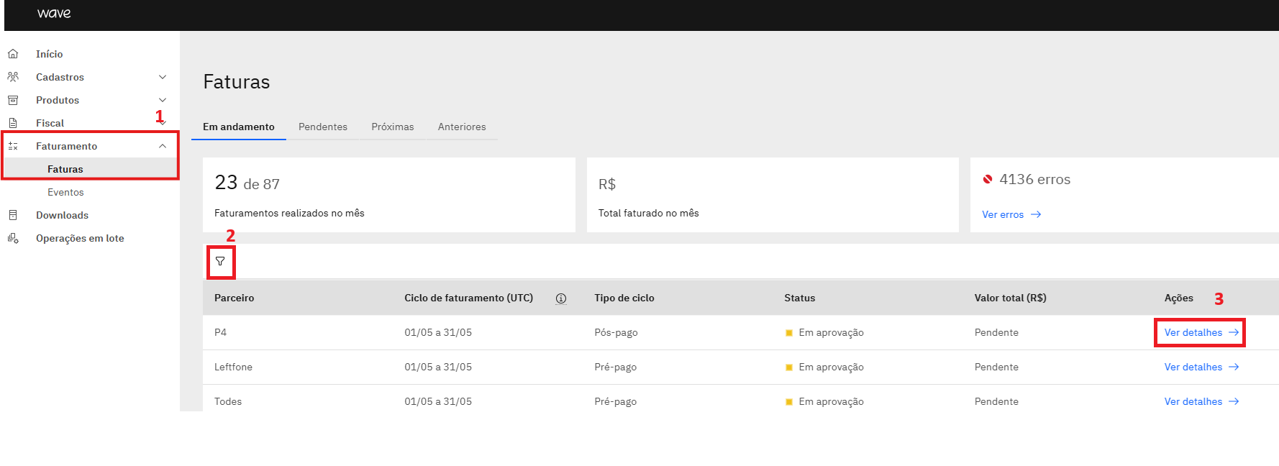The height and width of the screenshot is (466, 1279).
Task: Click the calculator icon beside Faturamento
Action: point(13,146)
